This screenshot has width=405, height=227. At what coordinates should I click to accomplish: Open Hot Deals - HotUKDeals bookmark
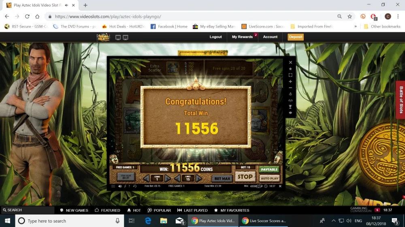[x=124, y=26]
